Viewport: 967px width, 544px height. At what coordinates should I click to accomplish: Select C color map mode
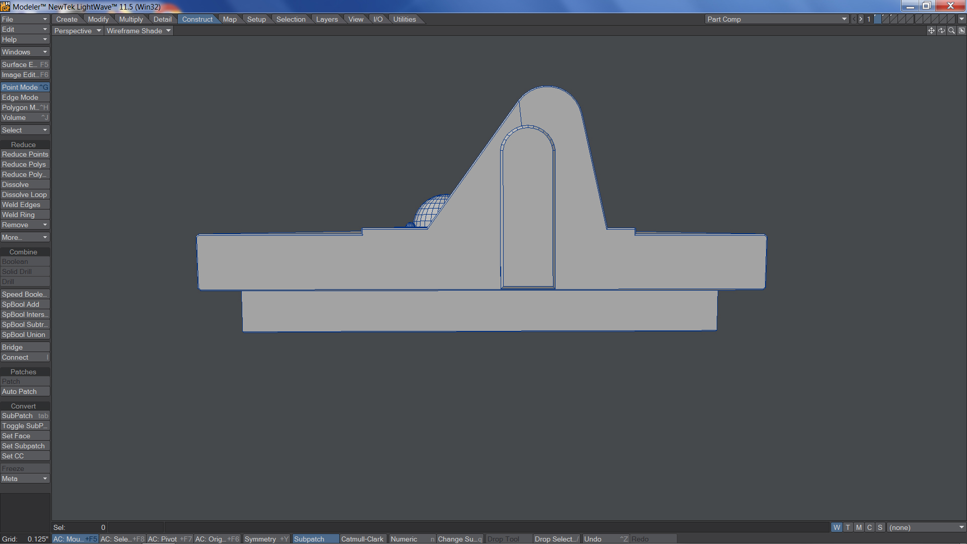coord(869,527)
